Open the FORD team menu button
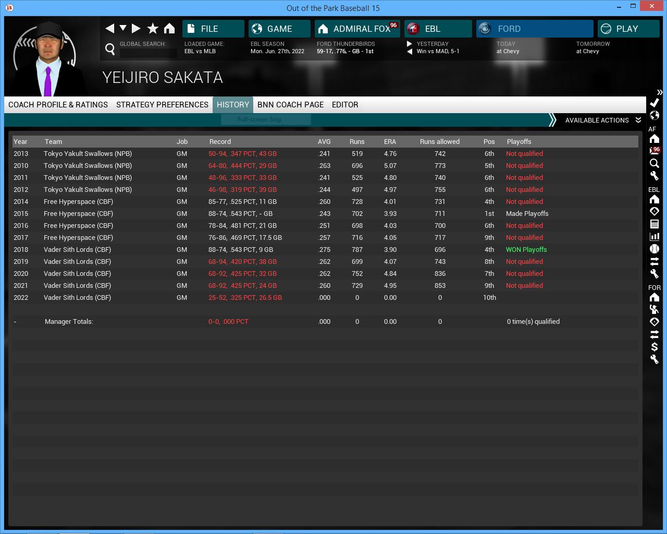667x534 pixels. point(534,29)
